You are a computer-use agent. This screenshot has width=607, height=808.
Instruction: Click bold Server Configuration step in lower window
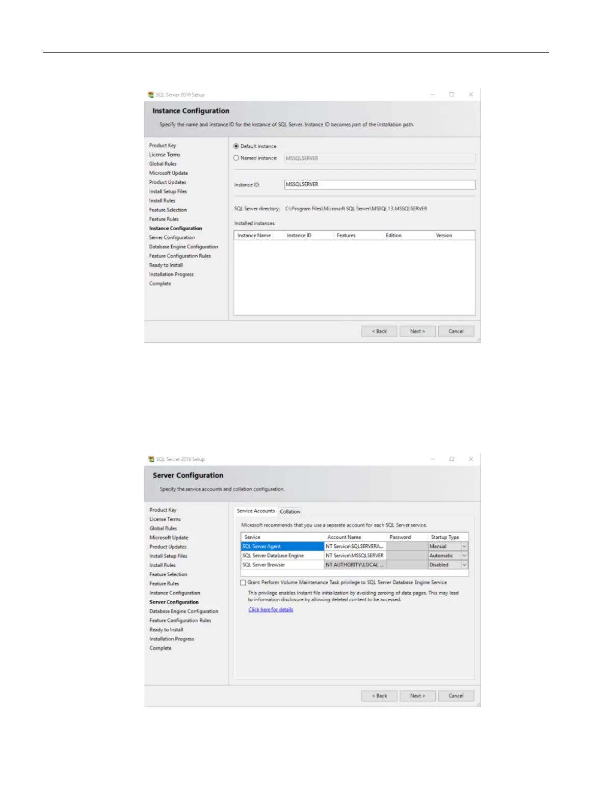pyautogui.click(x=174, y=602)
